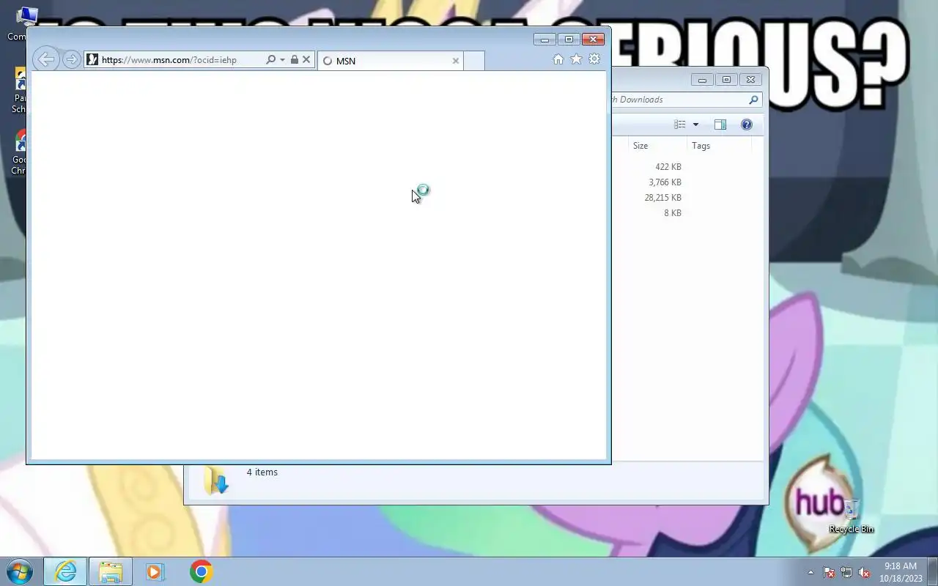Sort files by the Size column
This screenshot has width=938, height=586.
click(657, 146)
